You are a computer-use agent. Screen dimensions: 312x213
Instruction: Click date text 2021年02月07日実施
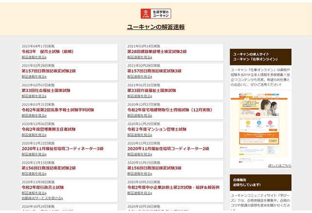38,85
